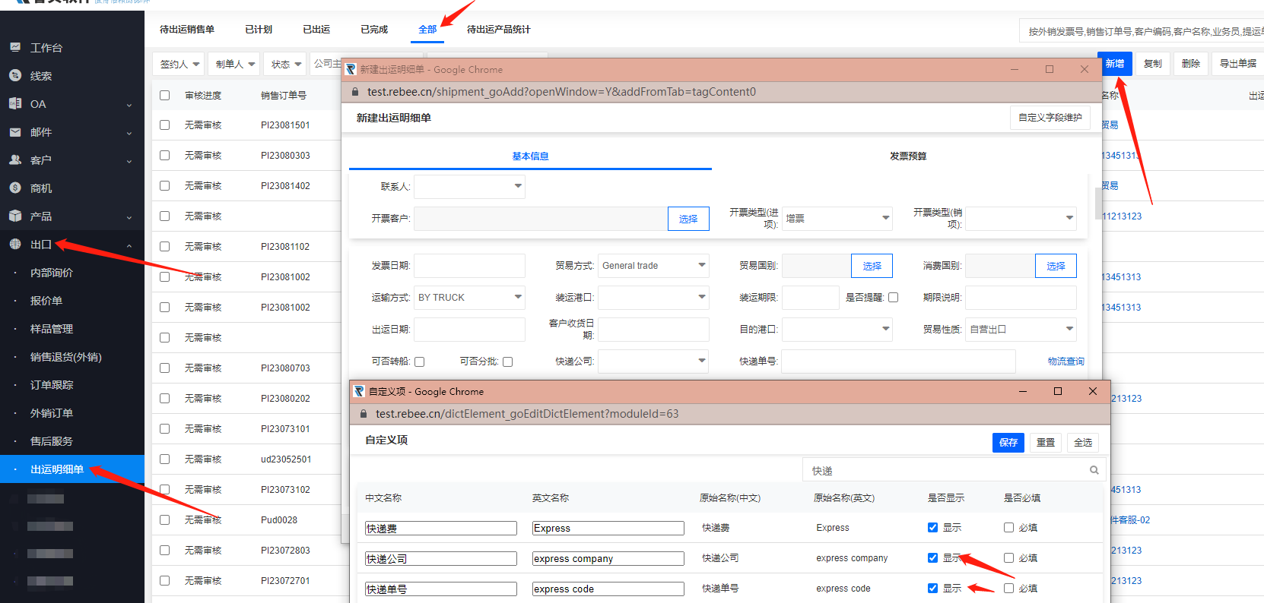The height and width of the screenshot is (603, 1264).
Task: Click the 线索 sidebar icon
Action: [x=15, y=75]
